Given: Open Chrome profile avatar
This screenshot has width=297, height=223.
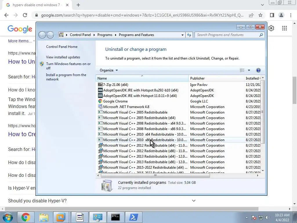Looking at the screenshot, I should [281, 15].
